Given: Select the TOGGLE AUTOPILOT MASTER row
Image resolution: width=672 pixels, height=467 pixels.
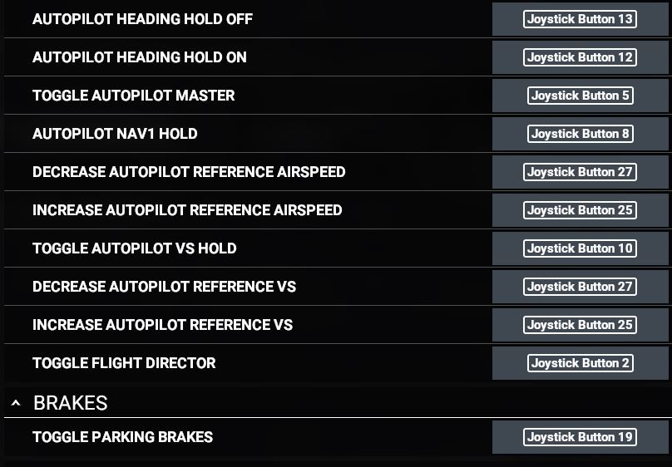Looking at the screenshot, I should pos(336,96).
